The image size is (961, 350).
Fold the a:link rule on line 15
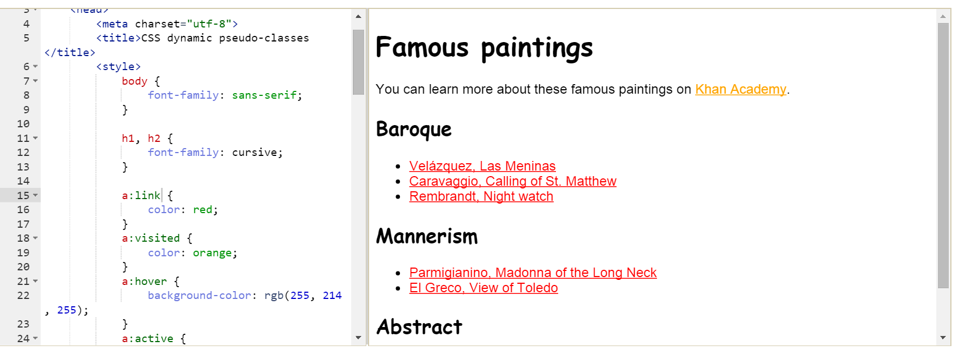pos(35,196)
